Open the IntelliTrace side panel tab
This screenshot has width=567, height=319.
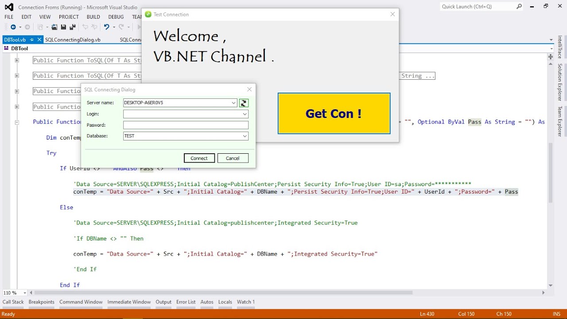click(x=560, y=47)
